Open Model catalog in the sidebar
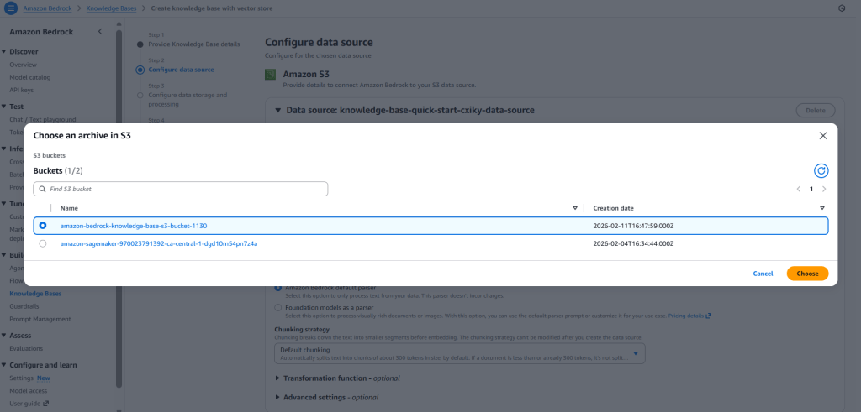The height and width of the screenshot is (412, 861). [29, 77]
